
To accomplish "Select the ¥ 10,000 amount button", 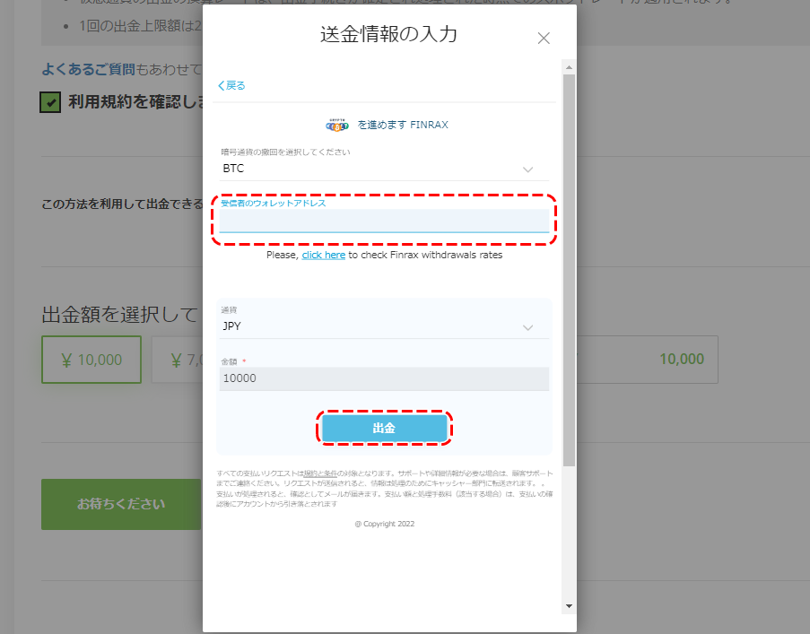I will 91,360.
